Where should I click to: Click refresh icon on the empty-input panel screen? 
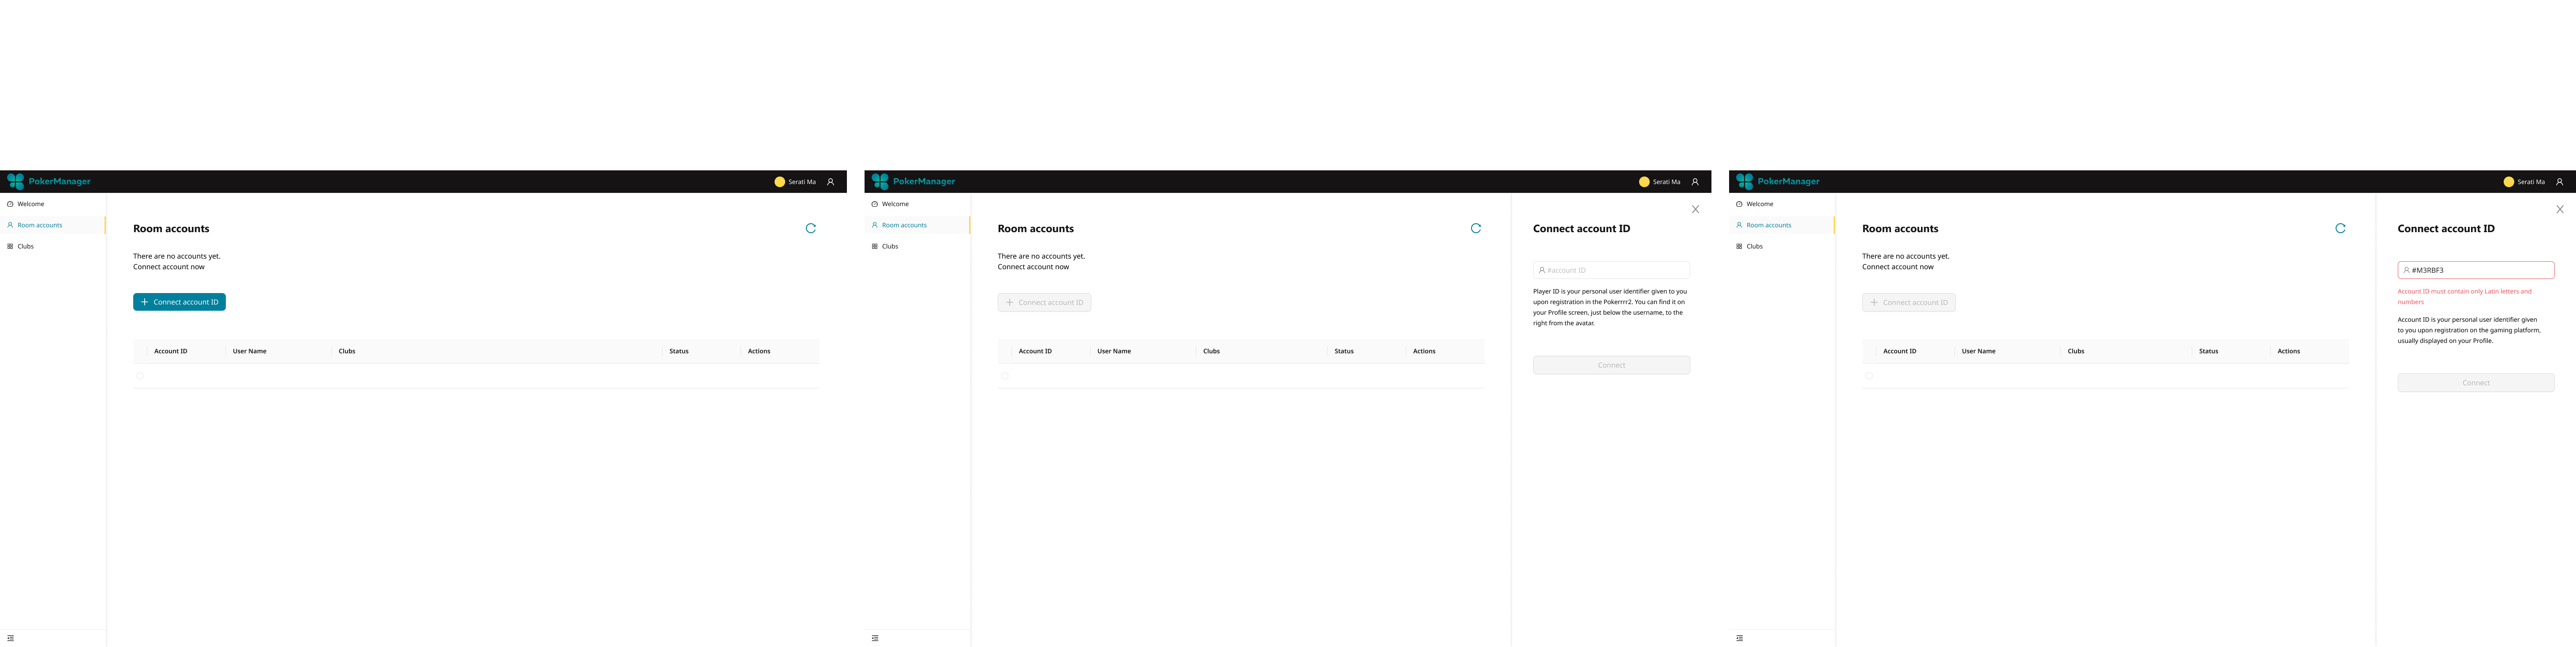coord(1475,228)
